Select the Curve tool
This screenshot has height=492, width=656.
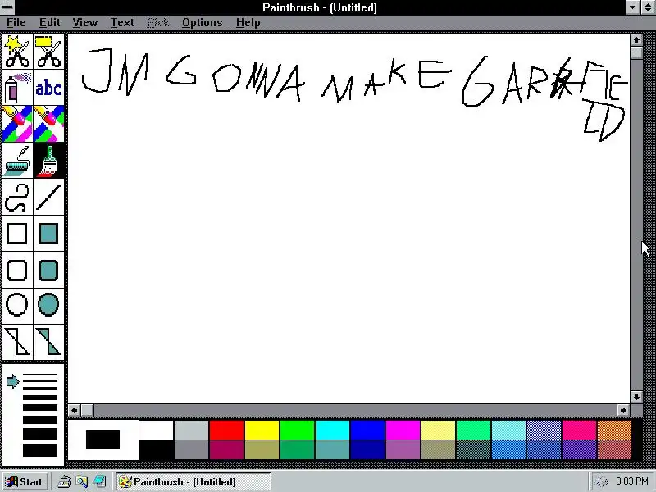coord(17,197)
